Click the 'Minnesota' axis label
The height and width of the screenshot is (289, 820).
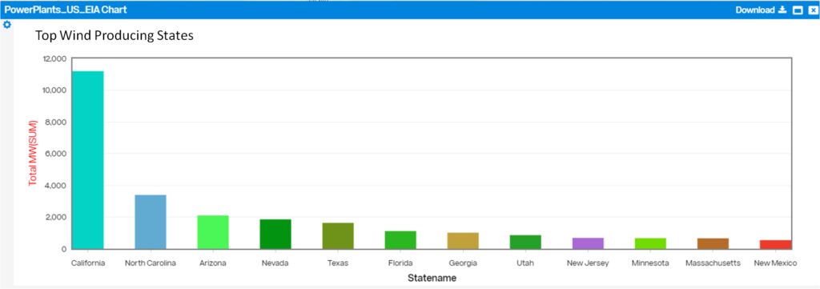pyautogui.click(x=650, y=263)
